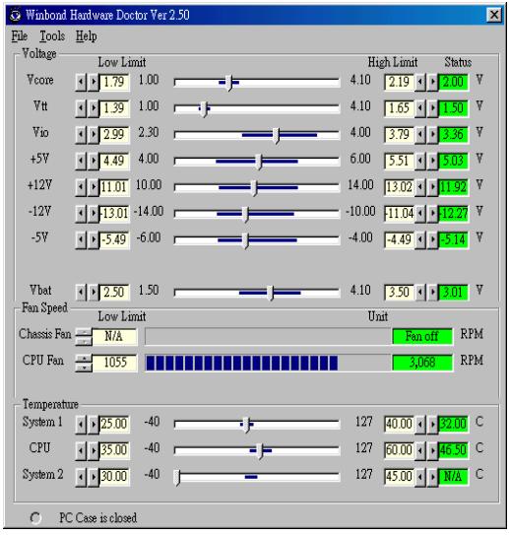Screen dimensions: 509x535
Task: Increase the Vbat high limit with right arrow
Action: 432,293
